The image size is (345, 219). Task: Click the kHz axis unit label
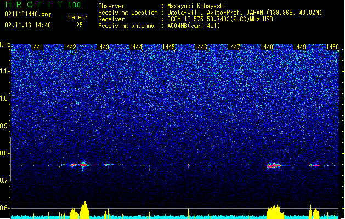point(5,44)
